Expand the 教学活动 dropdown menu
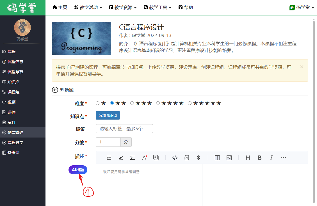Viewport: 317px width, 206px height. (88, 8)
